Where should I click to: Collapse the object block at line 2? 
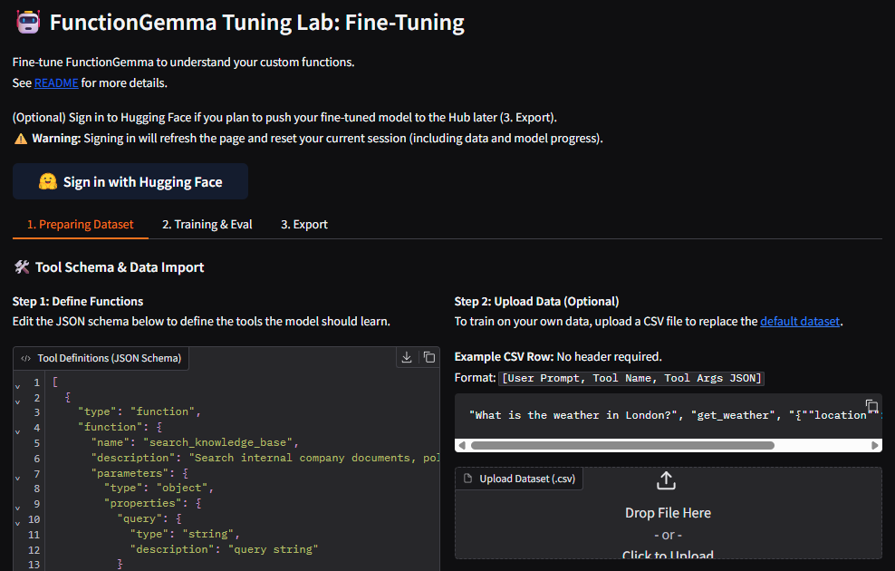pyautogui.click(x=17, y=399)
